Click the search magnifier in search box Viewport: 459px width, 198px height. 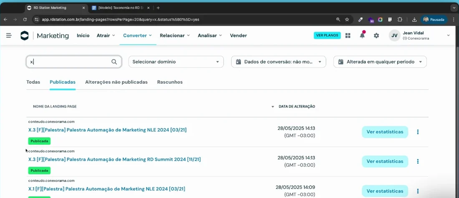[114, 62]
